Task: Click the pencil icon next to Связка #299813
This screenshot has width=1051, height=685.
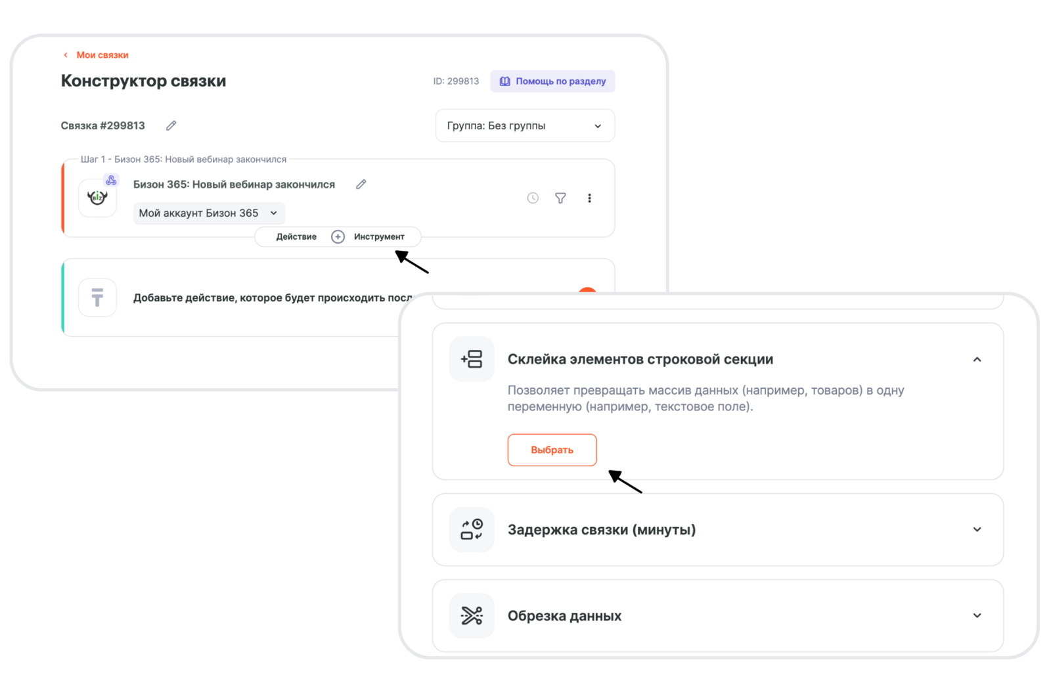Action: pyautogui.click(x=171, y=125)
